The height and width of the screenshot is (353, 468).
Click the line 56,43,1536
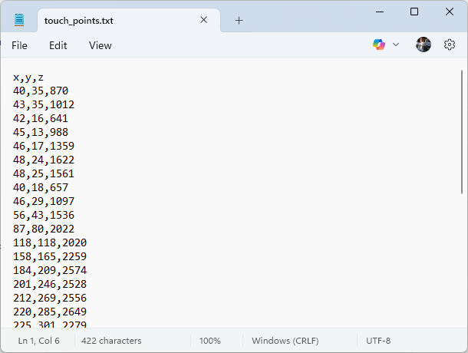click(x=44, y=215)
